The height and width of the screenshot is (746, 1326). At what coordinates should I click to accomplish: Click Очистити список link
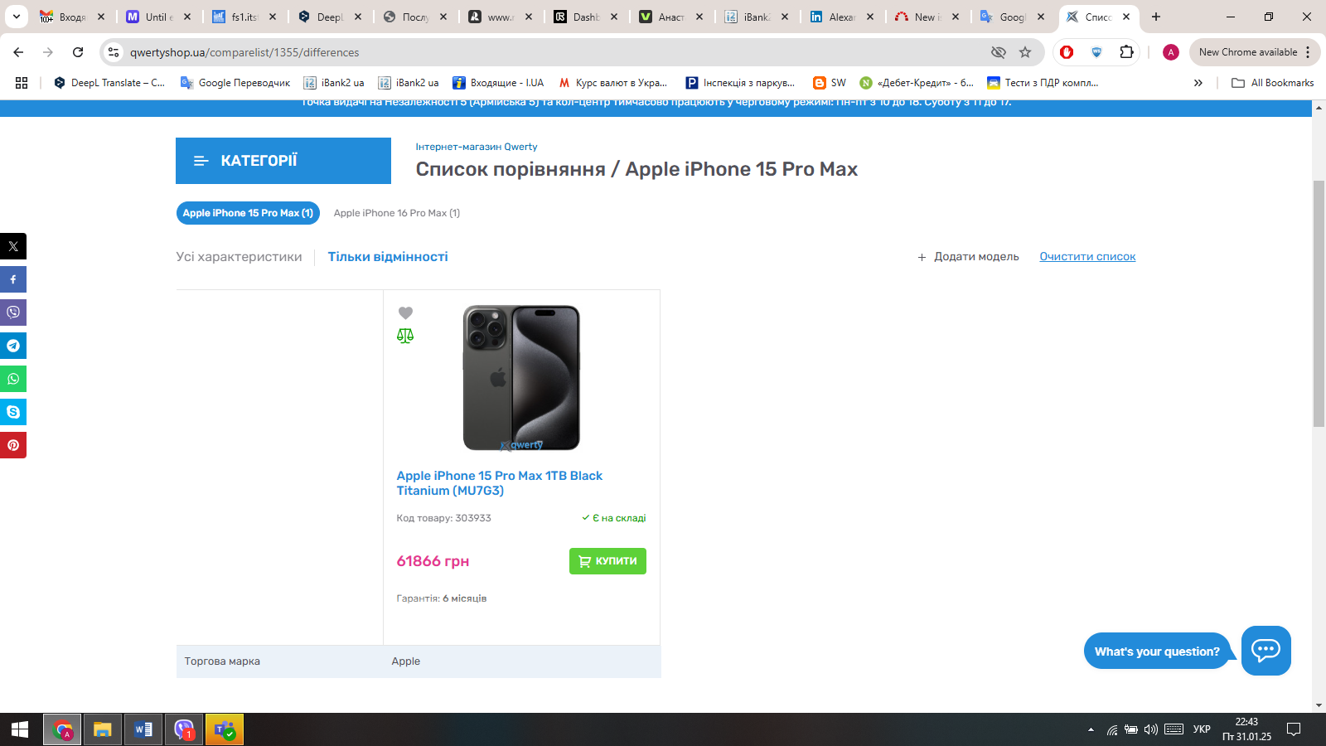(1087, 257)
